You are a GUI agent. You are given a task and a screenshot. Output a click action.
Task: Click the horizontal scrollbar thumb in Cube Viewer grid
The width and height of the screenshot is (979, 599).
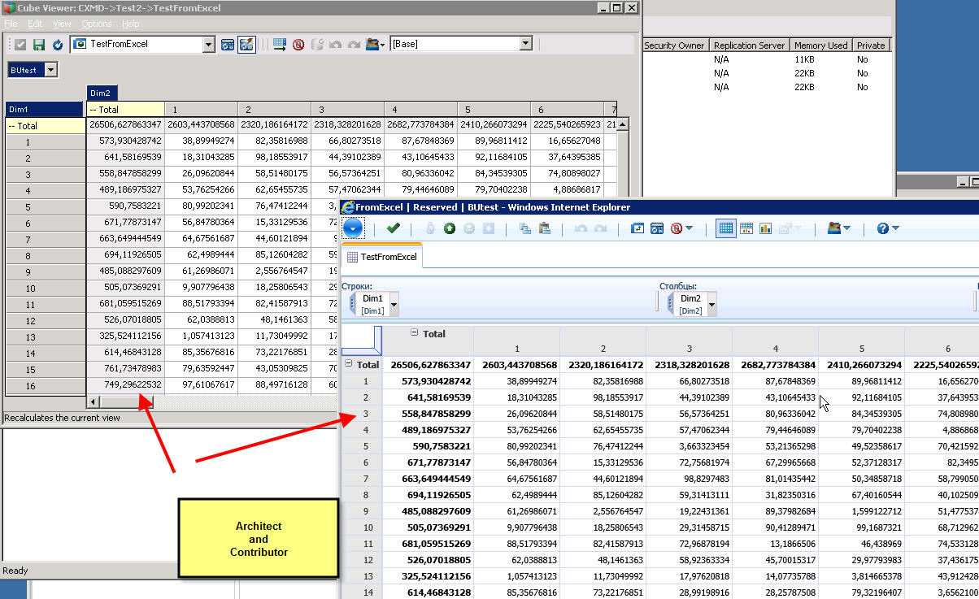pos(127,402)
